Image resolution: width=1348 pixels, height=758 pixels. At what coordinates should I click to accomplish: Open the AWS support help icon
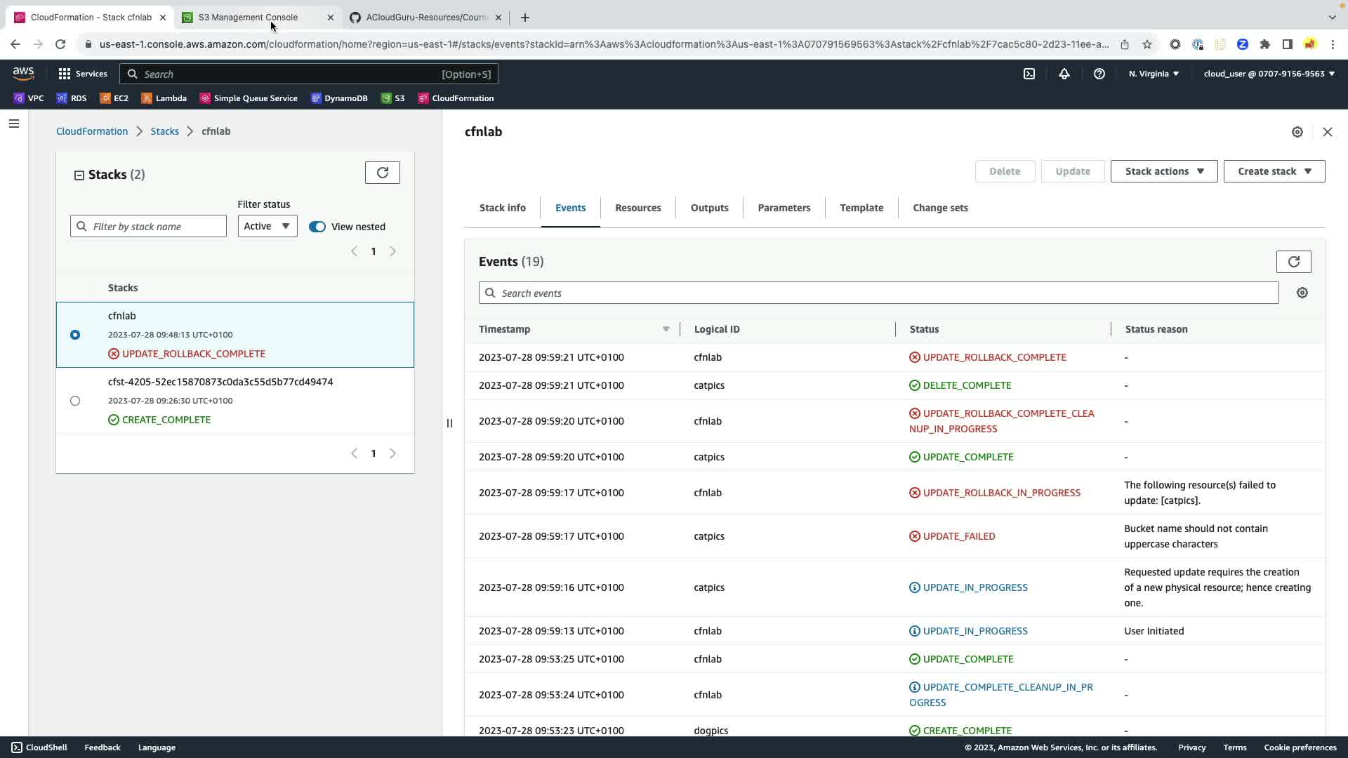(x=1099, y=74)
